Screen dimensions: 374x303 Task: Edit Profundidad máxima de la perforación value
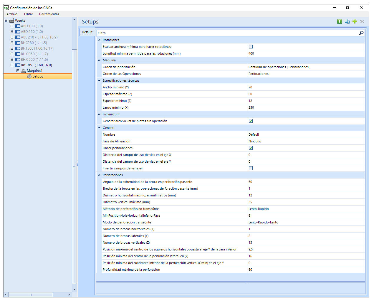(306, 270)
